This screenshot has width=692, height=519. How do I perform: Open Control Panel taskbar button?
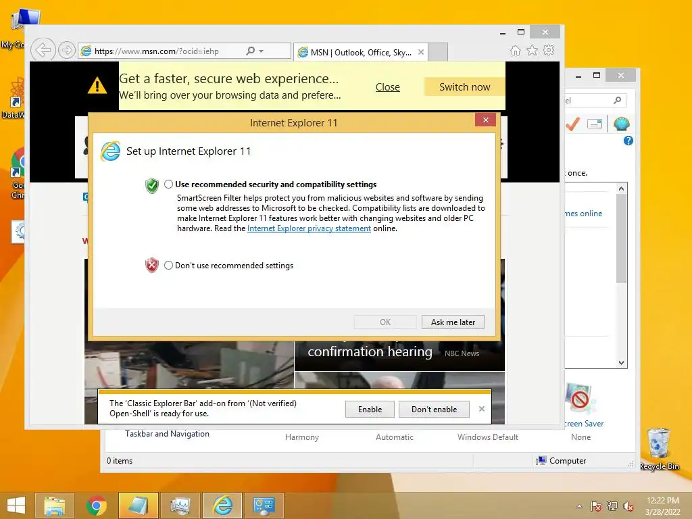tap(264, 505)
